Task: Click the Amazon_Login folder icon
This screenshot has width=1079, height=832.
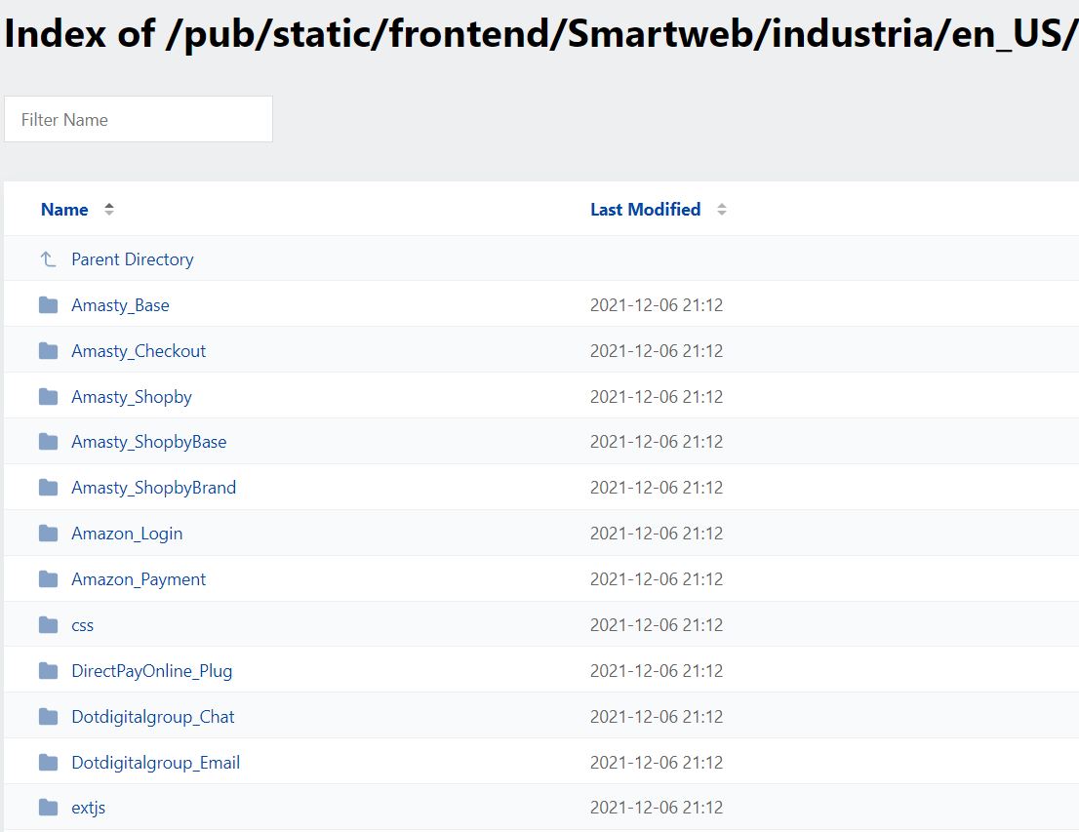Action: click(48, 534)
